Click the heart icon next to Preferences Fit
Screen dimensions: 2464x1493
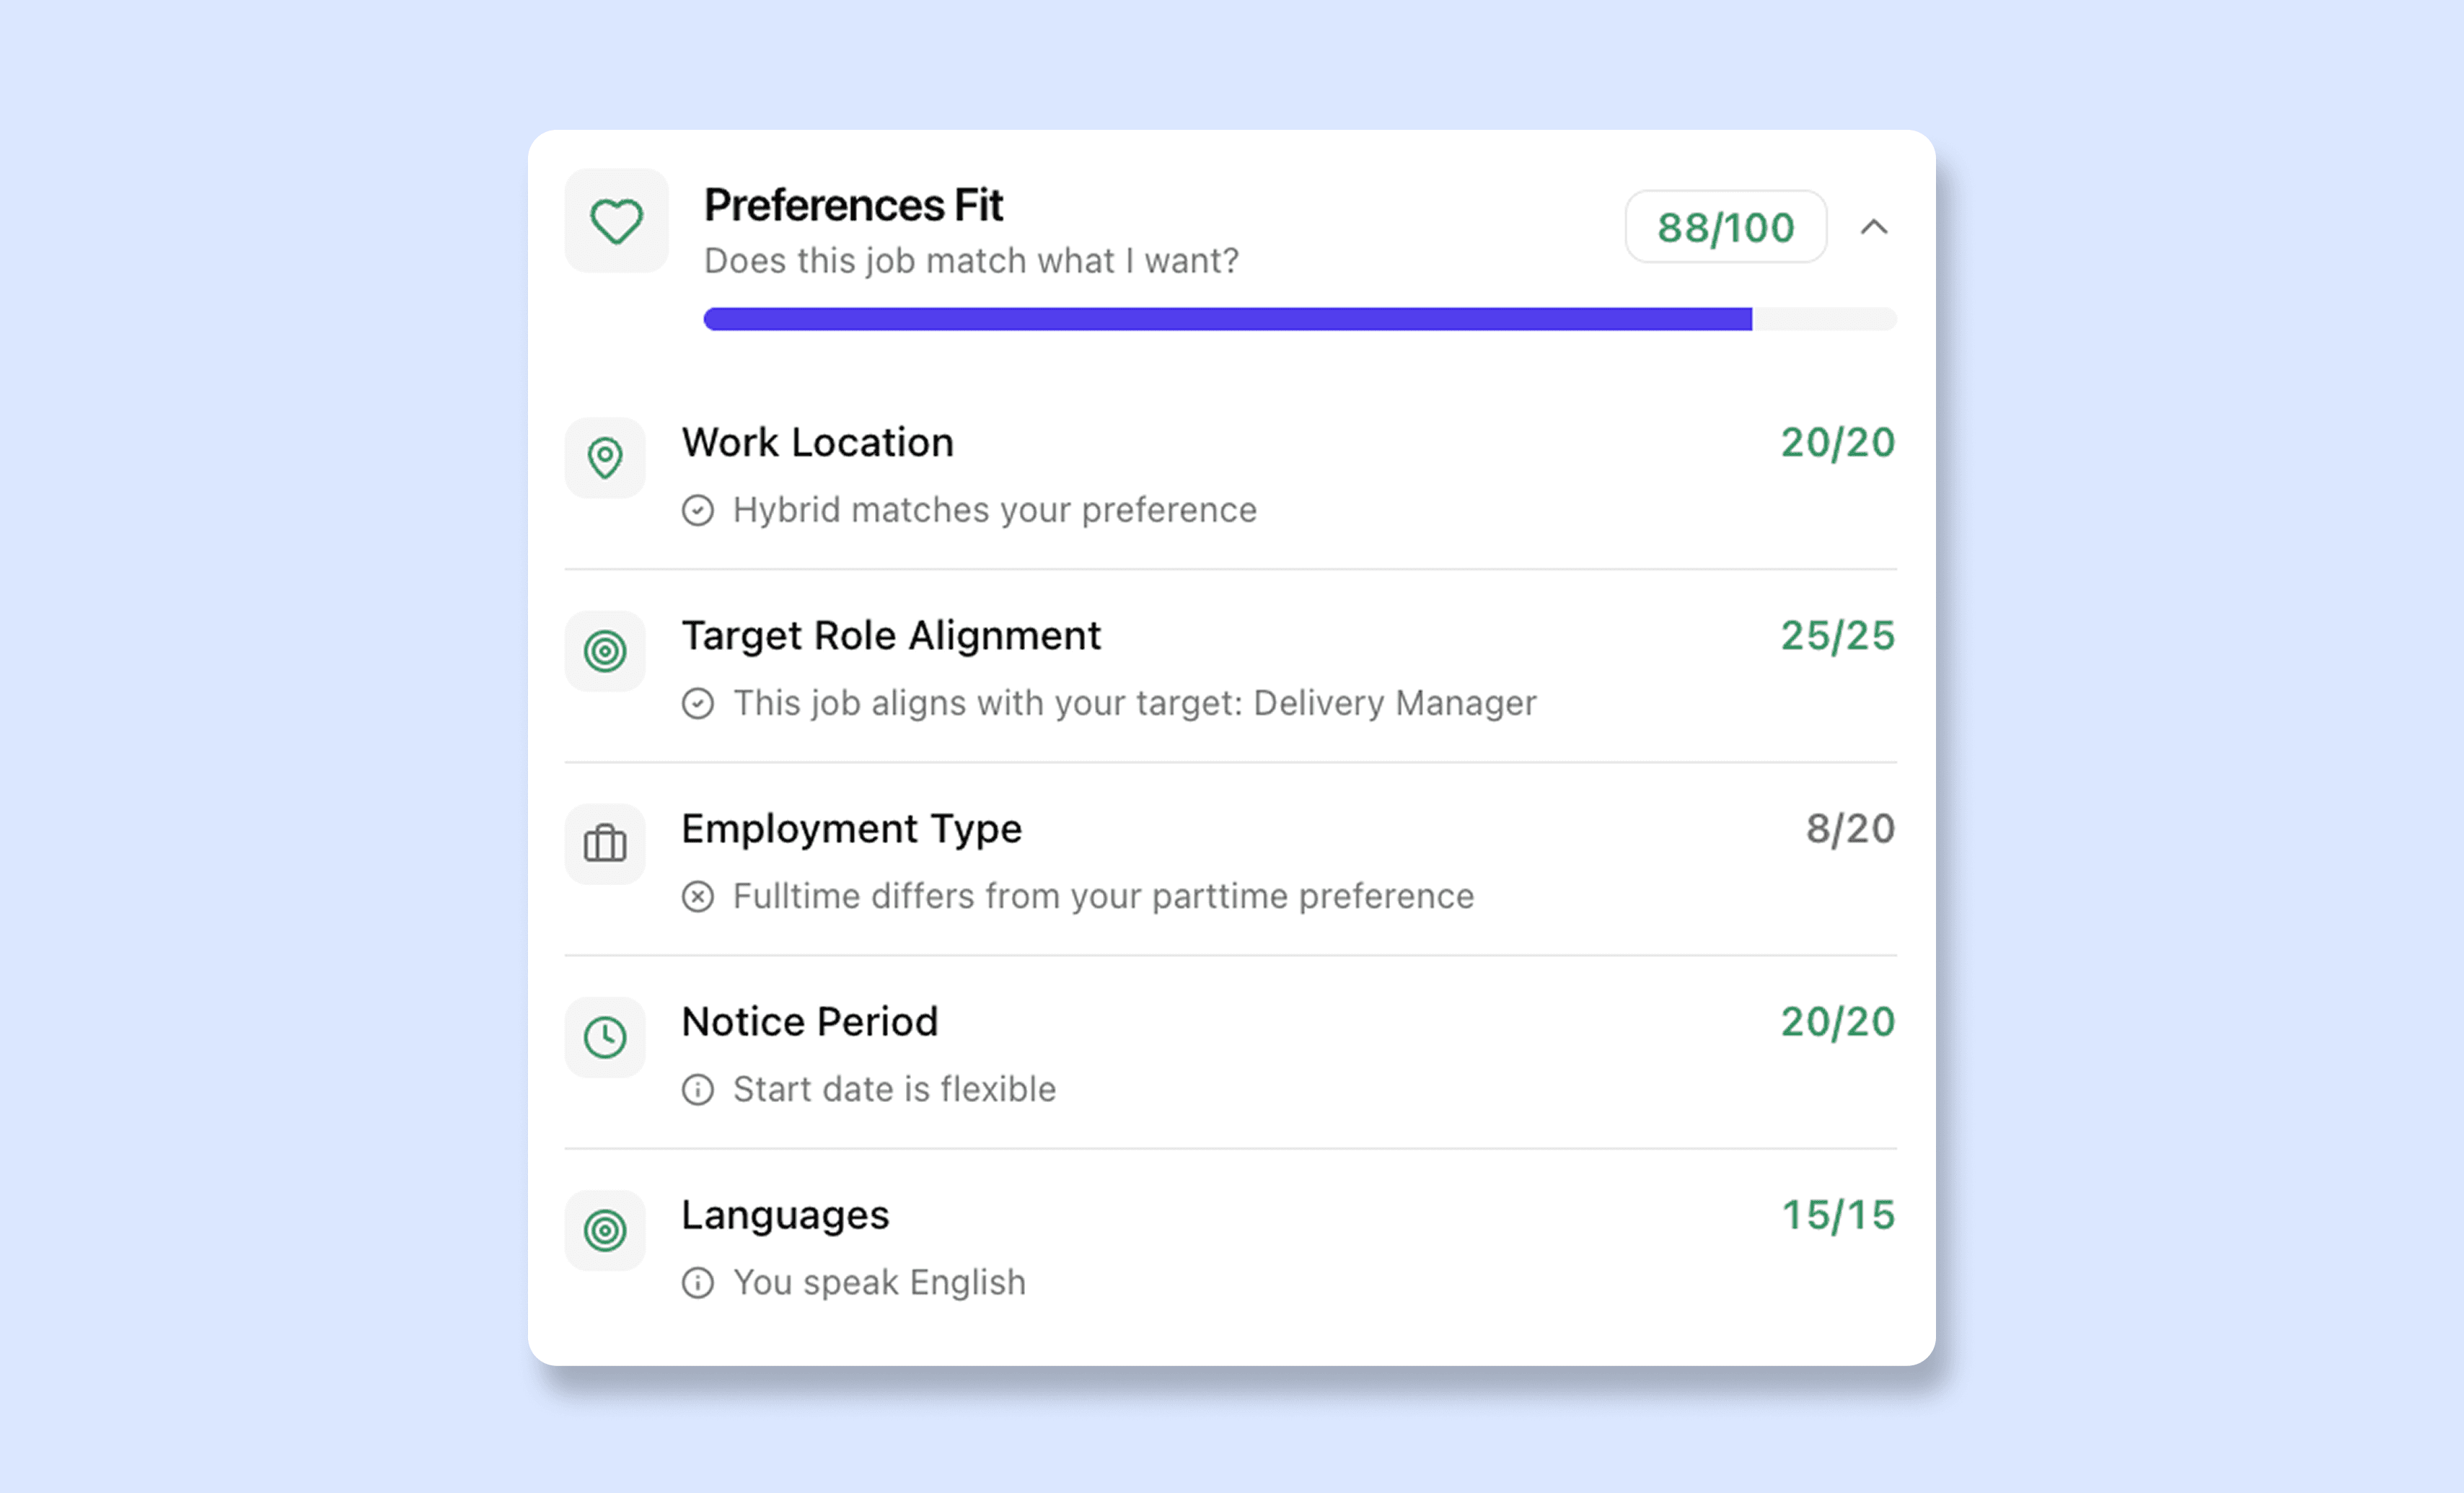[x=616, y=221]
